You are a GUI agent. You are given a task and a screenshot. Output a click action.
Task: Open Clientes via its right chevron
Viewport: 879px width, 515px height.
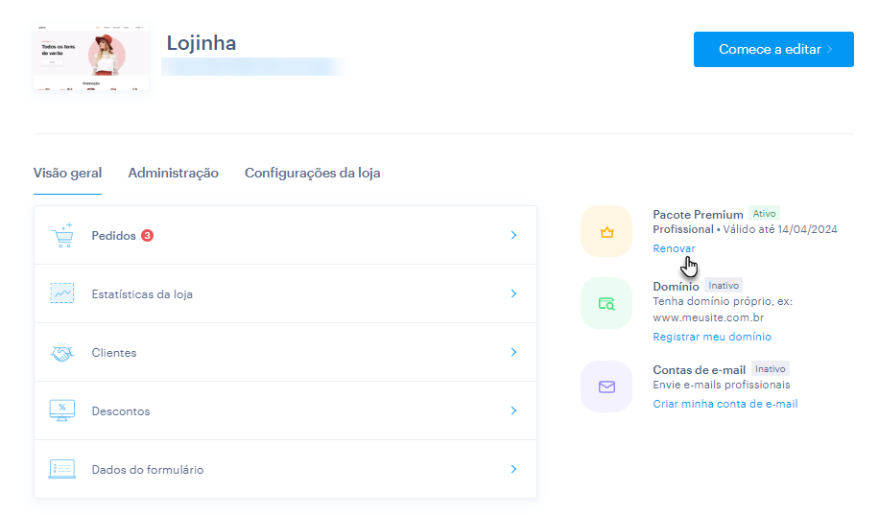[x=513, y=352]
